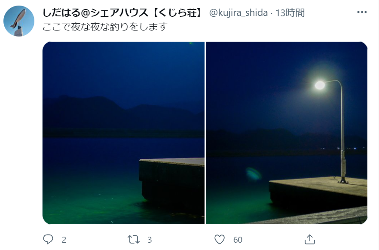Click the like count 60
This screenshot has width=379, height=250.
pos(238,240)
